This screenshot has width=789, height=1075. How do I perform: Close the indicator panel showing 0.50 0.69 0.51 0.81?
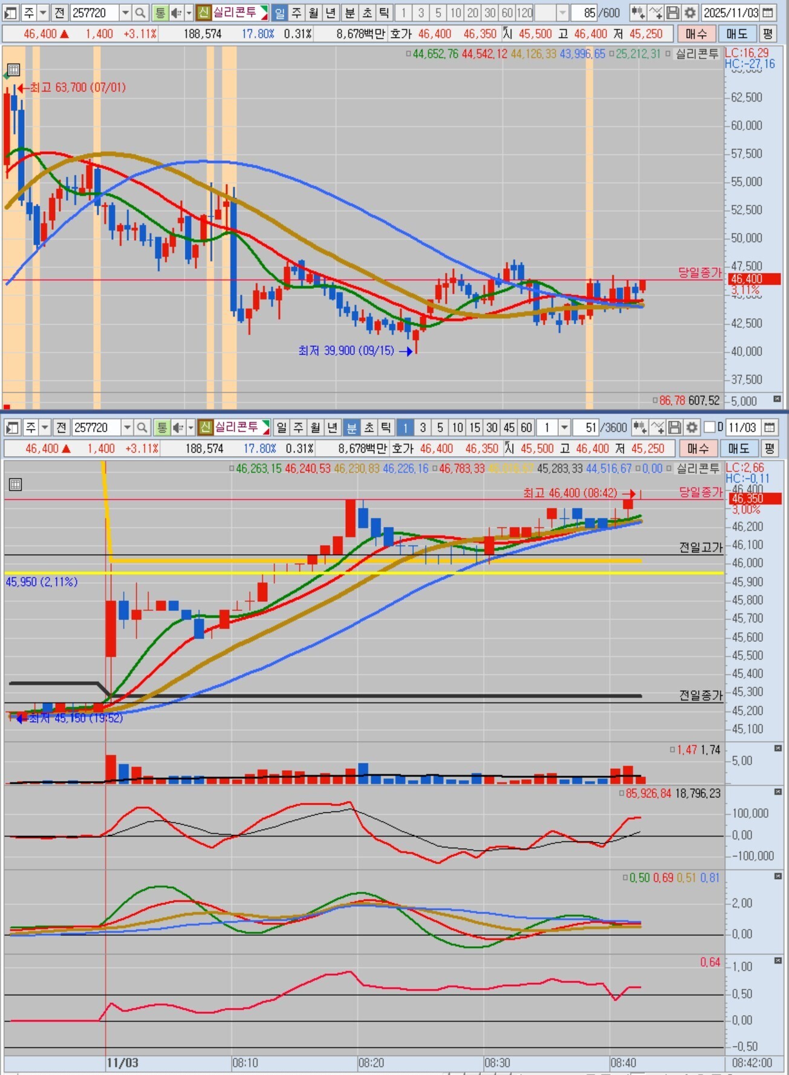click(778, 876)
